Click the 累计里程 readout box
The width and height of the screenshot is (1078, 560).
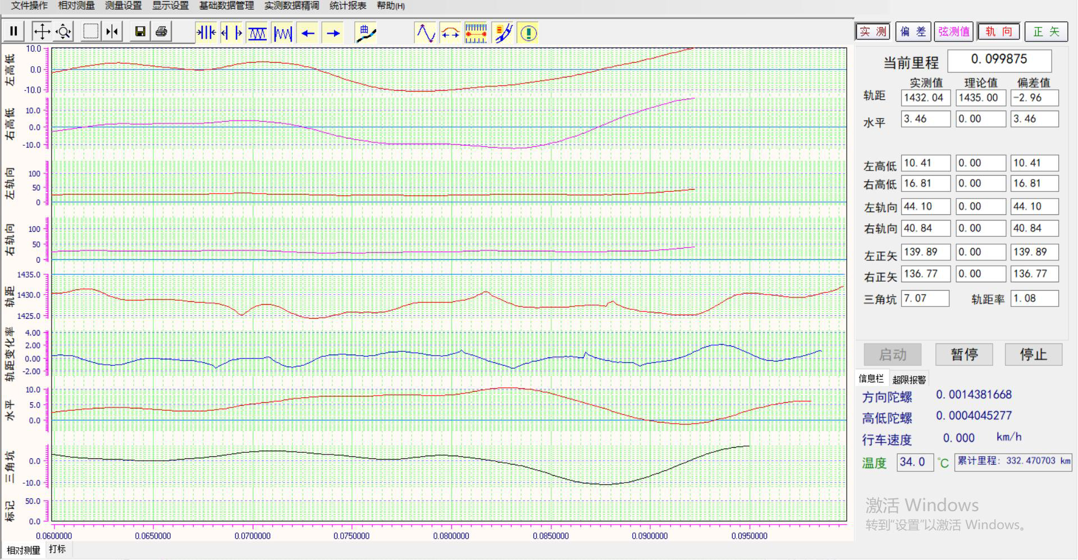pos(1013,462)
